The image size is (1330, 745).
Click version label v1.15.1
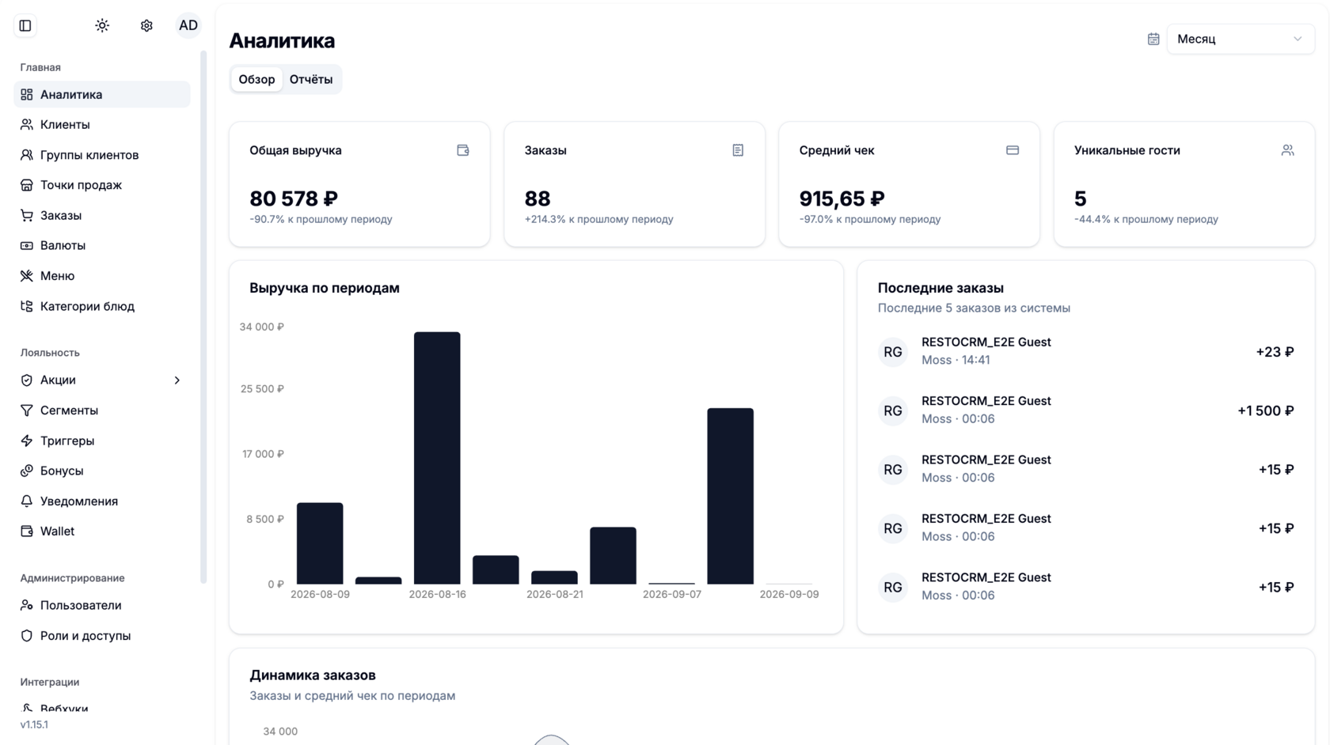click(34, 725)
